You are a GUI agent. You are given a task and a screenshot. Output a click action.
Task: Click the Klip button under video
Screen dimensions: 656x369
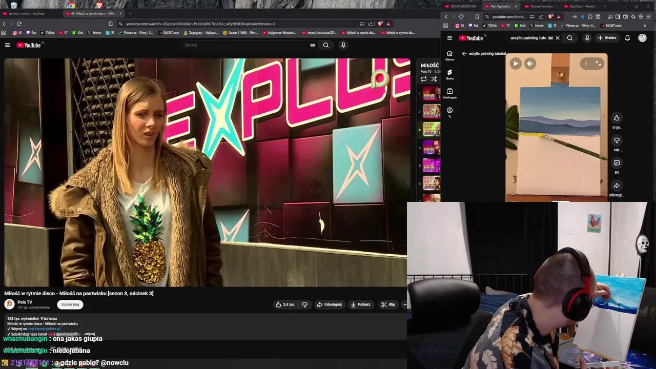(x=388, y=304)
